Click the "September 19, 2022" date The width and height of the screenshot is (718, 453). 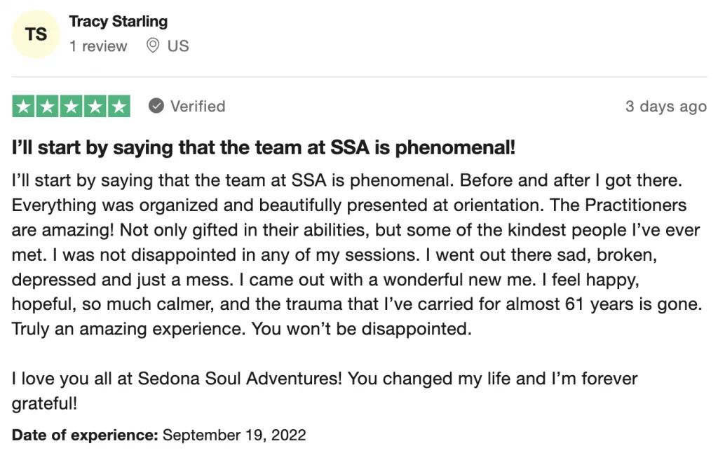234,435
